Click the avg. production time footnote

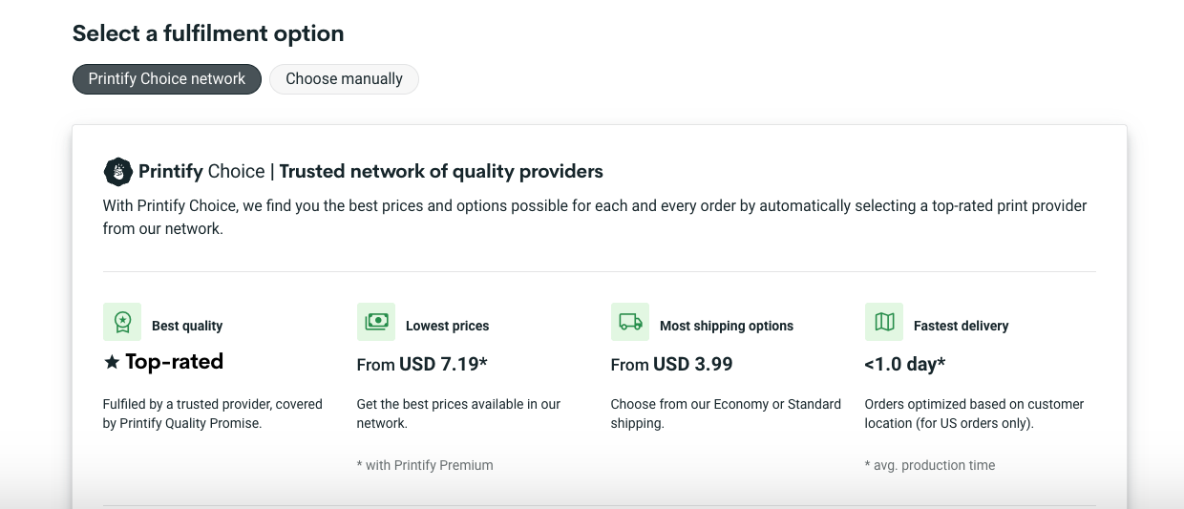pyautogui.click(x=930, y=465)
